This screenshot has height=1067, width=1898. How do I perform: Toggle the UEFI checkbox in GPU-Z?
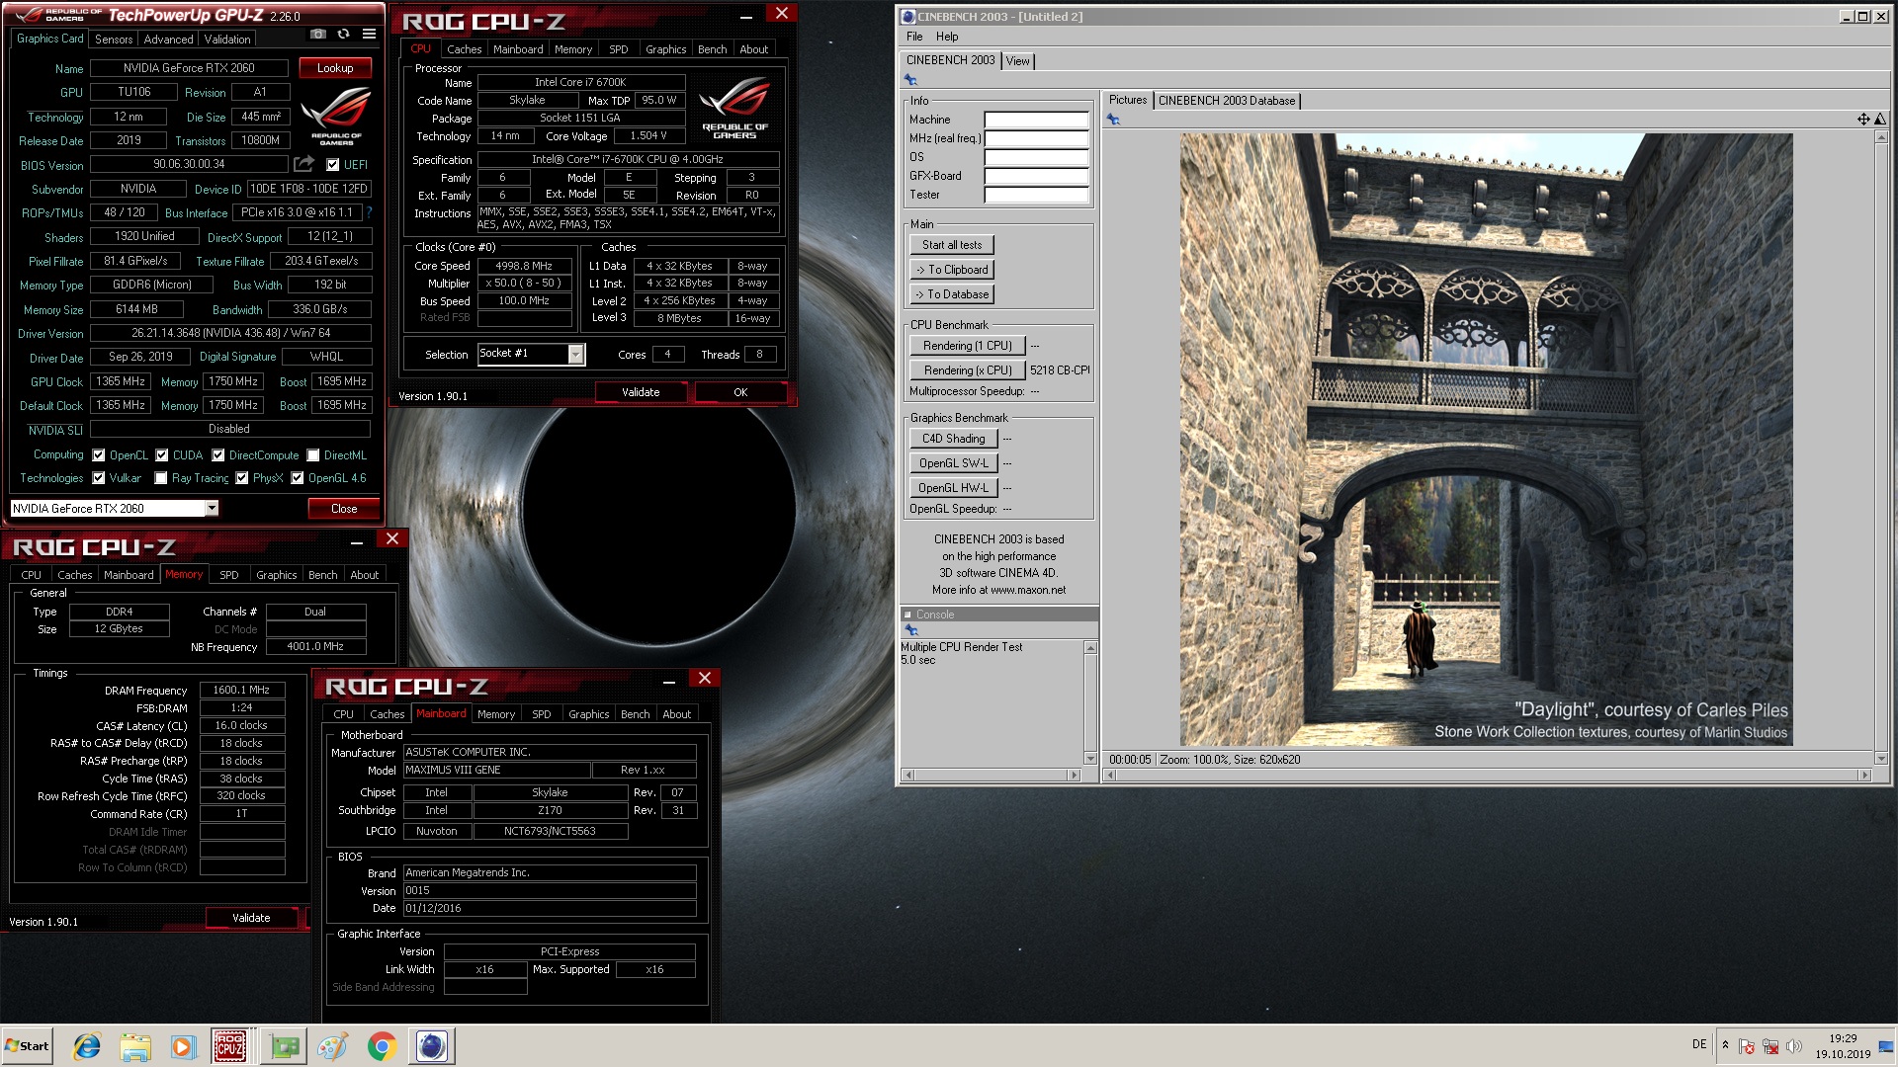tap(333, 165)
